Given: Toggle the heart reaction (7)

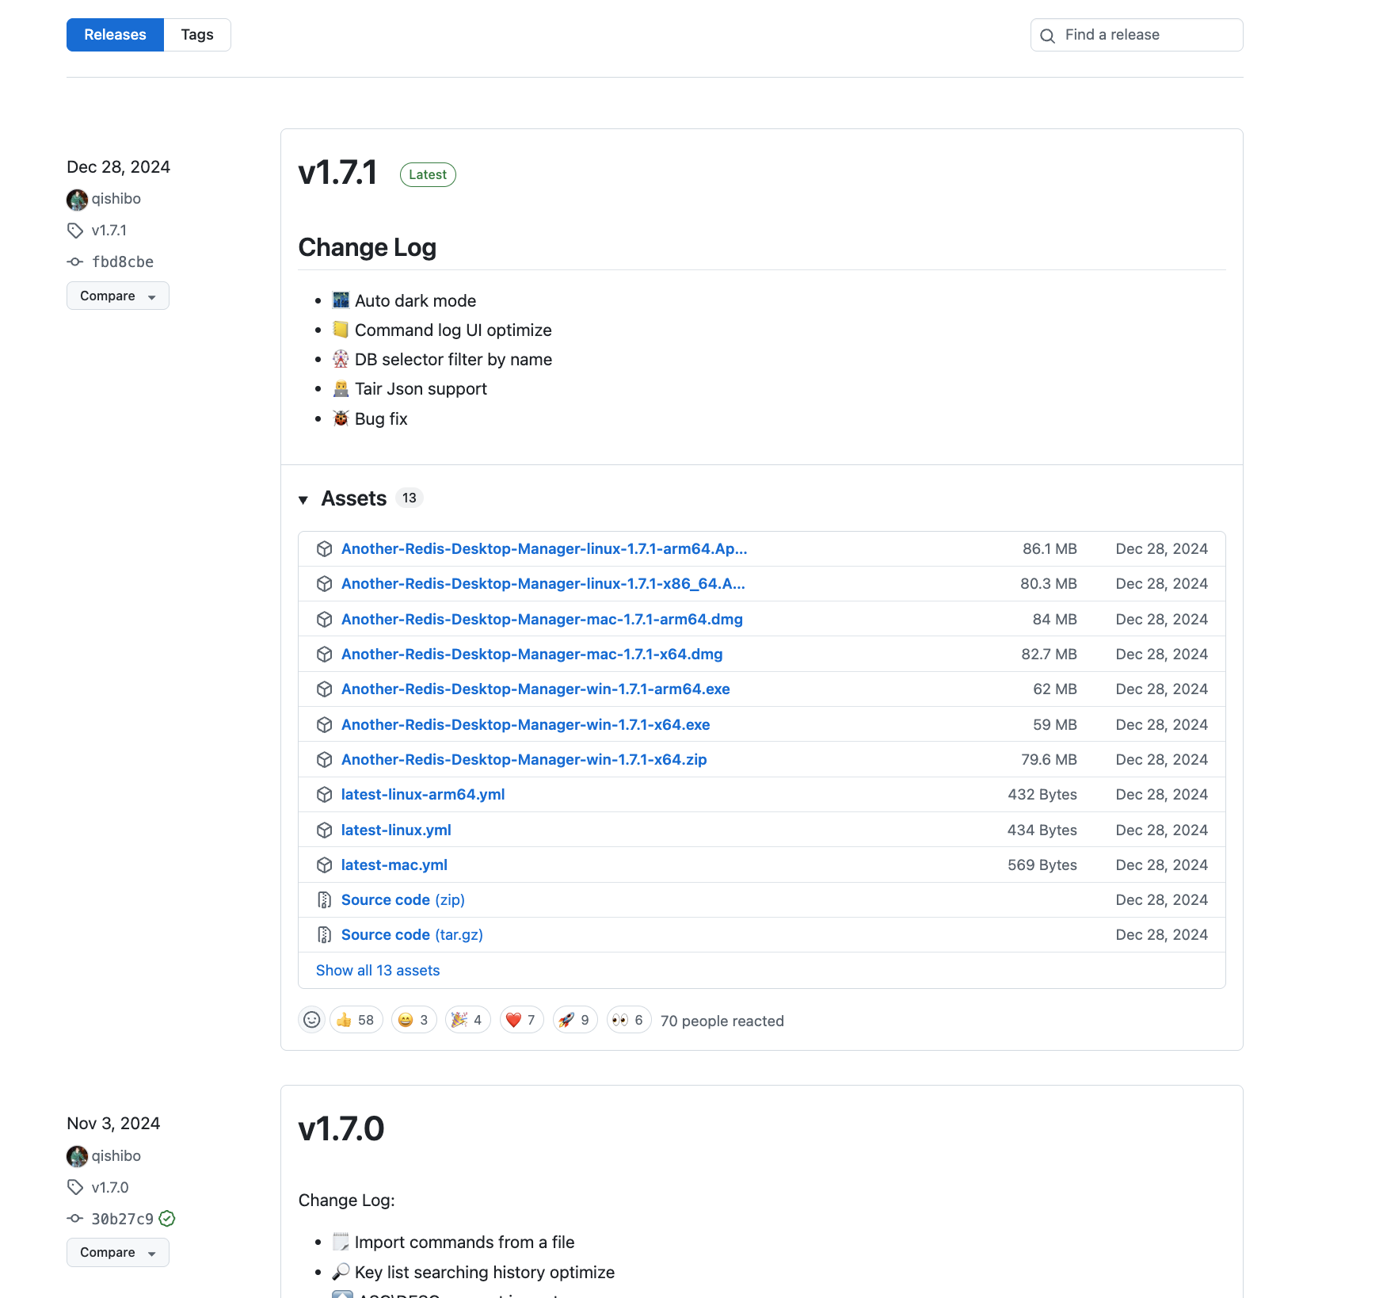Looking at the screenshot, I should 522,1020.
